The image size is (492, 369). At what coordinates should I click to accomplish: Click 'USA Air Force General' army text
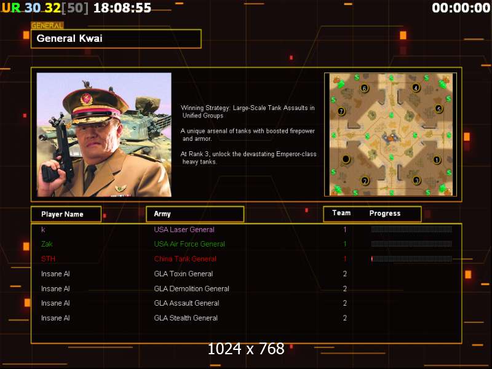pyautogui.click(x=189, y=244)
